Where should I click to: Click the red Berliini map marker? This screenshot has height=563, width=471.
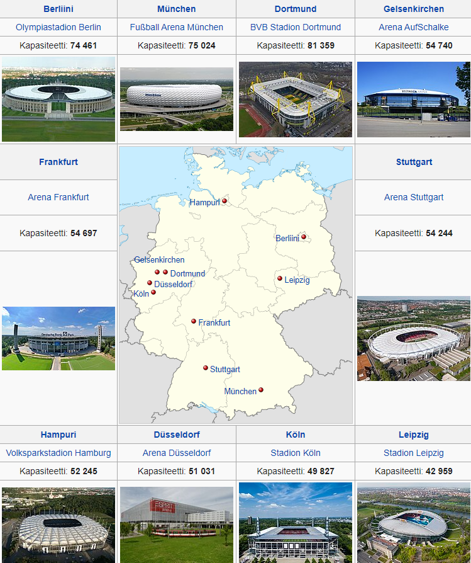(x=304, y=237)
